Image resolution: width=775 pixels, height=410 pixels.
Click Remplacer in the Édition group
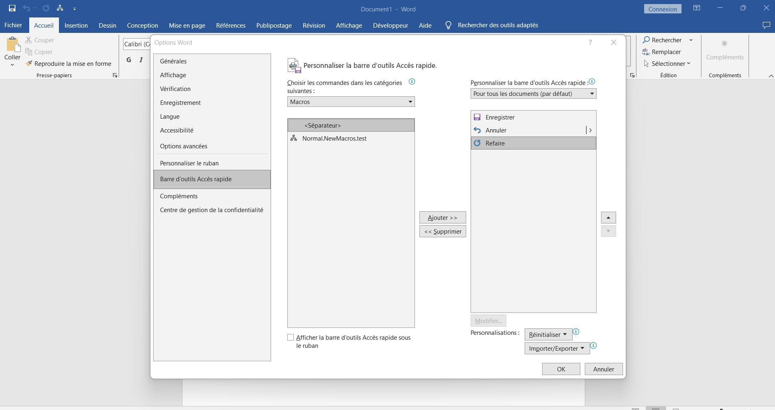pos(662,52)
